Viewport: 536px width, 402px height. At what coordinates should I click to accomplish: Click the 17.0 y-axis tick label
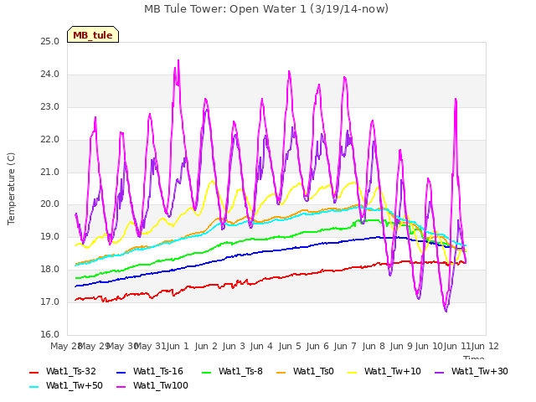[49, 302]
